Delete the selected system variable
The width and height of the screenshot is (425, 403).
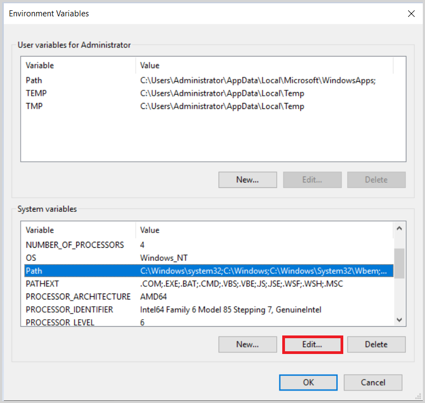[x=376, y=344]
